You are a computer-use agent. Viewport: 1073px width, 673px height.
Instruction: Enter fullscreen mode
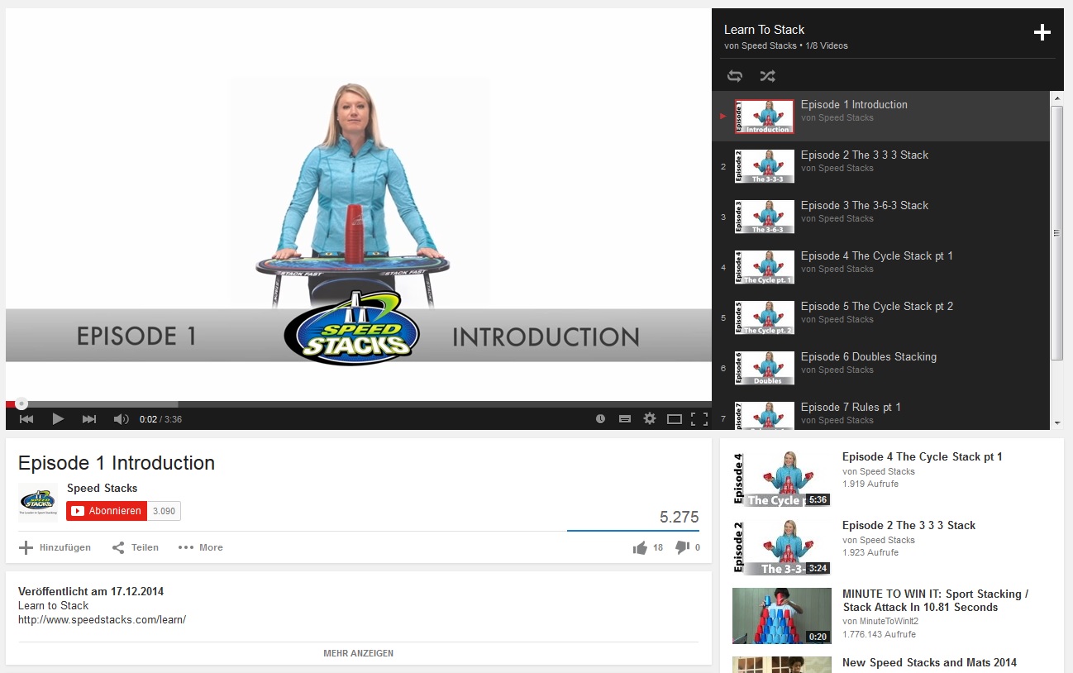[x=699, y=419]
